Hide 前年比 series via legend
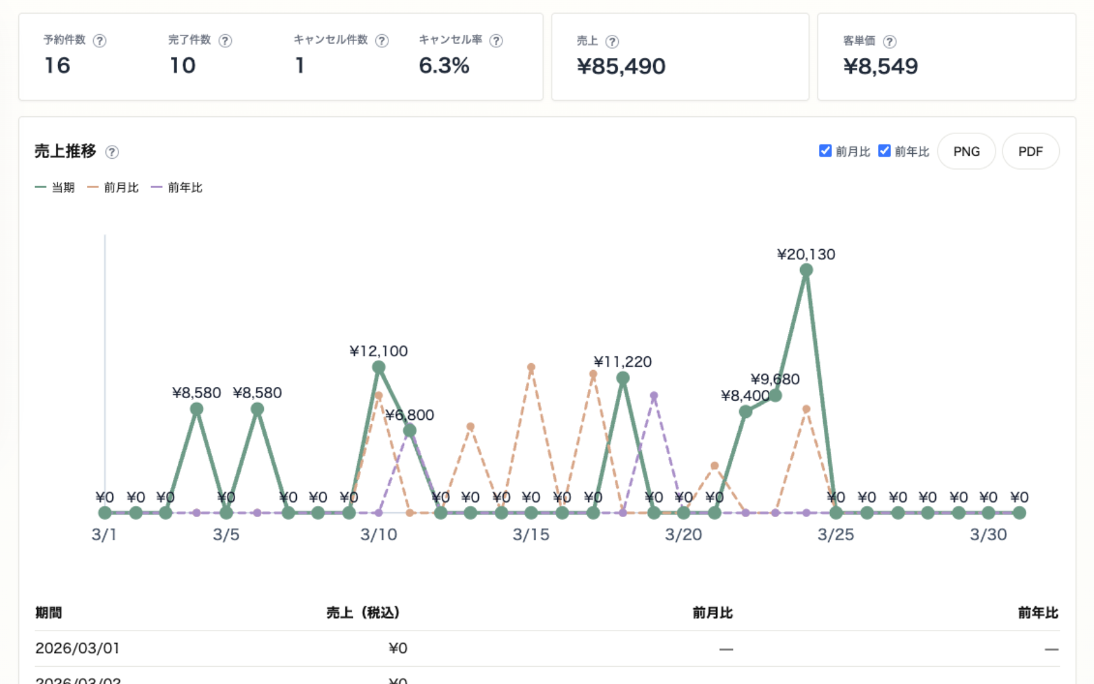Image resolution: width=1094 pixels, height=684 pixels. click(x=176, y=187)
